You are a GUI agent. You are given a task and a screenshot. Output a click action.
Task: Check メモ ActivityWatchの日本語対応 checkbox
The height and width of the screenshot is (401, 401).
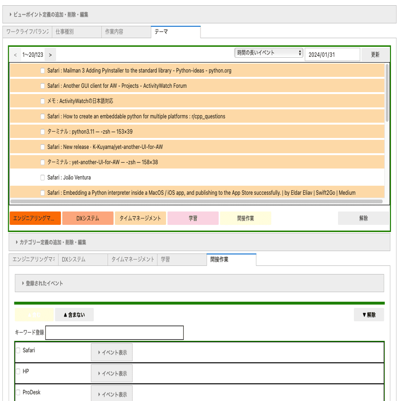coord(42,101)
